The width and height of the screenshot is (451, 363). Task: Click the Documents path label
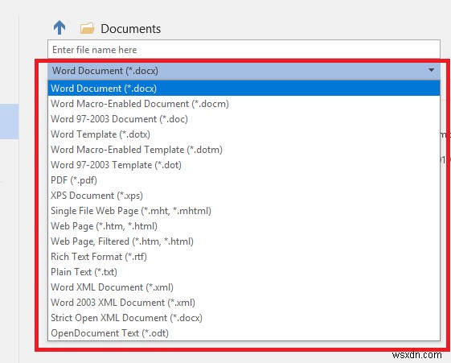pyautogui.click(x=130, y=29)
